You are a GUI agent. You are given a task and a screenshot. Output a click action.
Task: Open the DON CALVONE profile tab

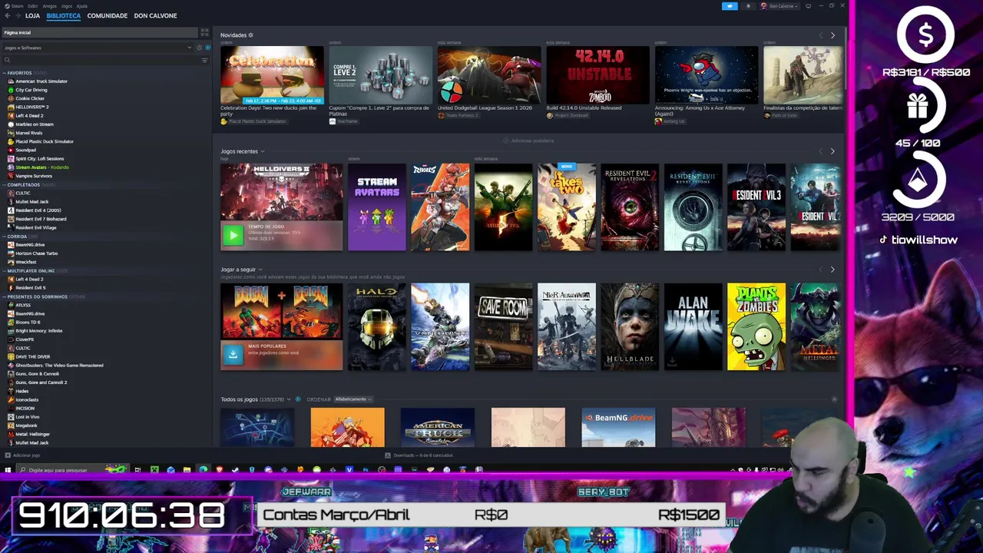click(155, 15)
